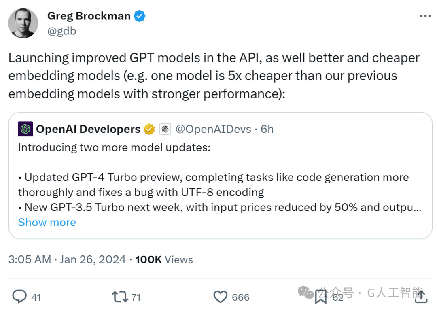Visit the @gdb handle
437x310 pixels.
click(62, 31)
